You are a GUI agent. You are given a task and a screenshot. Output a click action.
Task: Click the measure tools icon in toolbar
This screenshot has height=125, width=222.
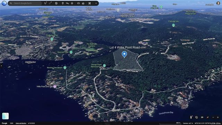click(89, 3)
